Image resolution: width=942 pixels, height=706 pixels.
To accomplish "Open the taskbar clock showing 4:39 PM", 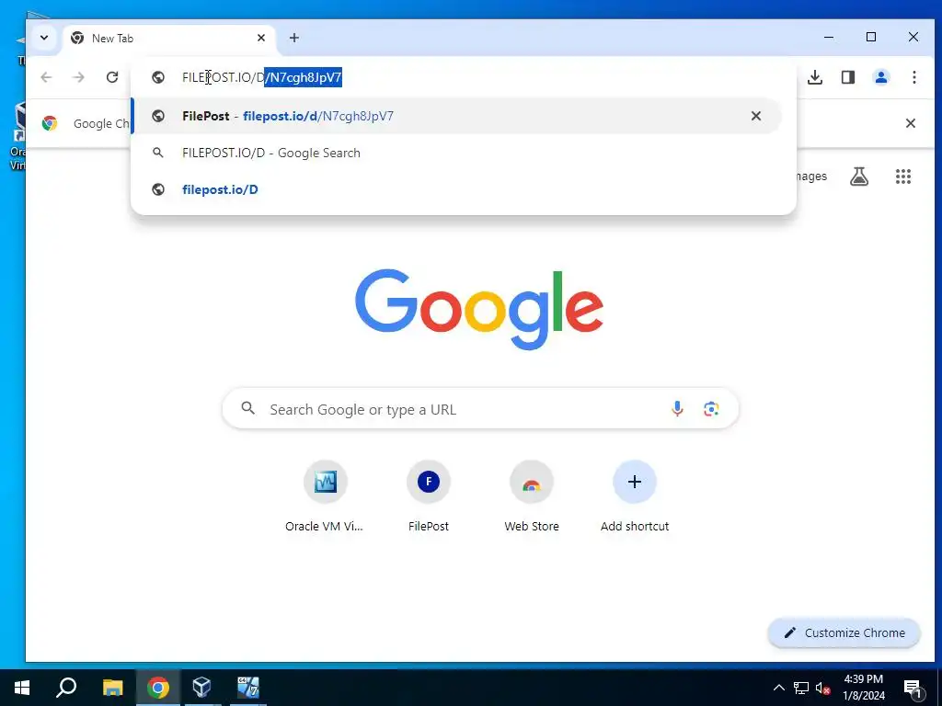I will [863, 688].
